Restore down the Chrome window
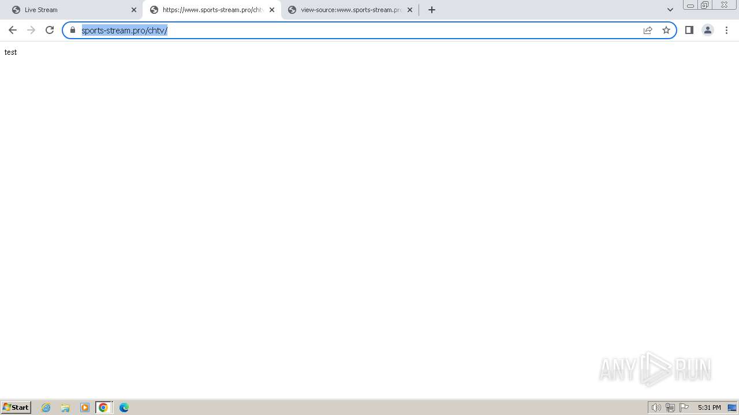This screenshot has height=415, width=739. pyautogui.click(x=705, y=5)
